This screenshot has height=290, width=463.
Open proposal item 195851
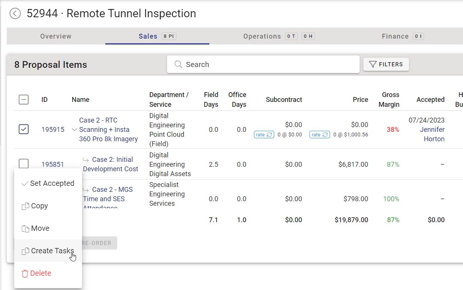(x=53, y=164)
